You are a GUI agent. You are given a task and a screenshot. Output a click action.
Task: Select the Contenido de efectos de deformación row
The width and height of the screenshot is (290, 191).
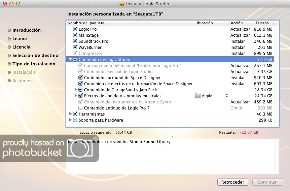click(x=138, y=84)
